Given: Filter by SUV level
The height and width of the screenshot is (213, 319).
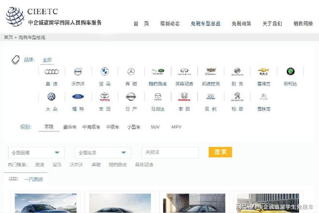Looking at the screenshot, I should click(155, 127).
